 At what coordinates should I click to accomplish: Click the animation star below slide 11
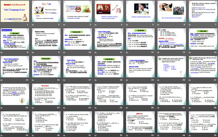coord(96,52)
